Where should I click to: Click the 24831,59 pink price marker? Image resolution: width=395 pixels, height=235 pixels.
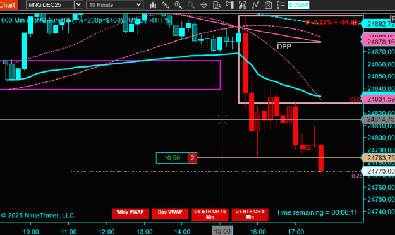tap(379, 99)
